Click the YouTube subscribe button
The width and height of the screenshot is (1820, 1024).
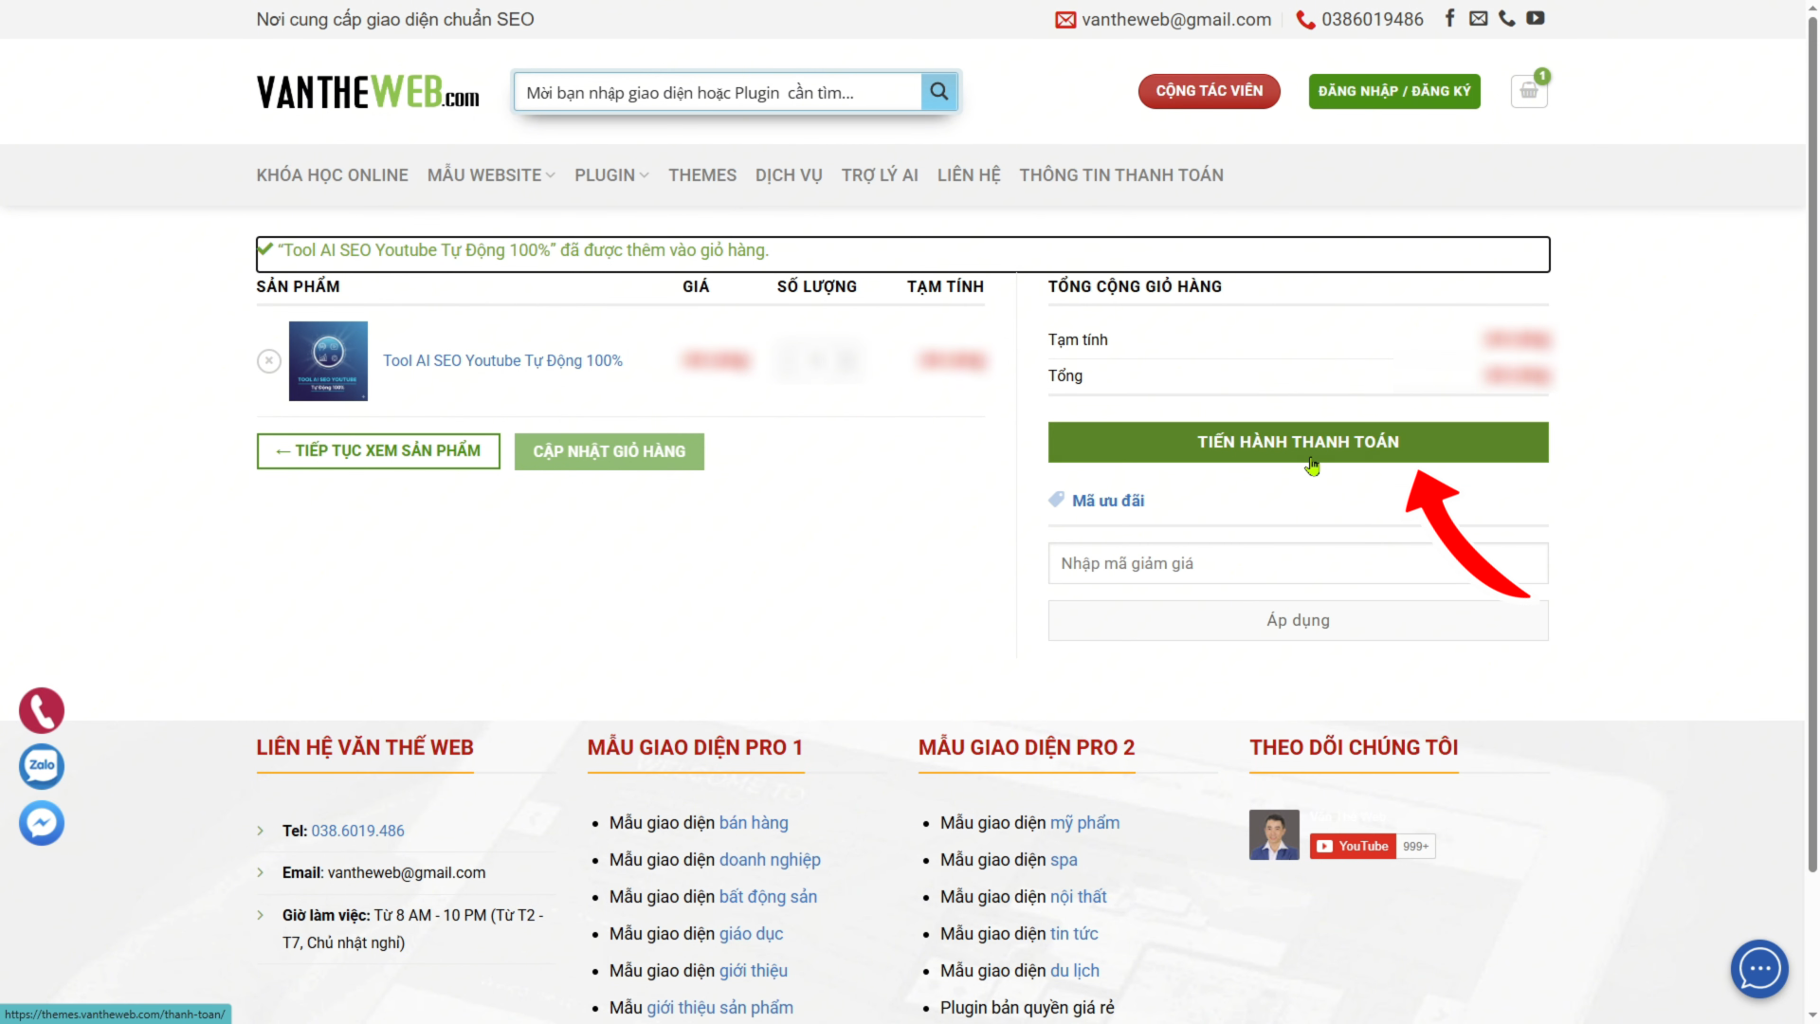point(1353,846)
